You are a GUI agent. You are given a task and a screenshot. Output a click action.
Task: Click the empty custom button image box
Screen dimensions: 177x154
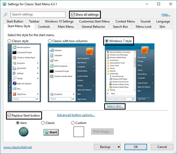(79, 132)
